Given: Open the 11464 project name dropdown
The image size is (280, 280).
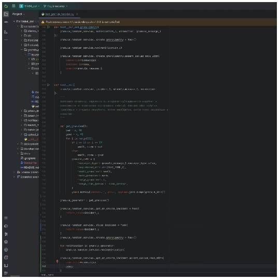Looking at the screenshot, I should click(30, 6).
